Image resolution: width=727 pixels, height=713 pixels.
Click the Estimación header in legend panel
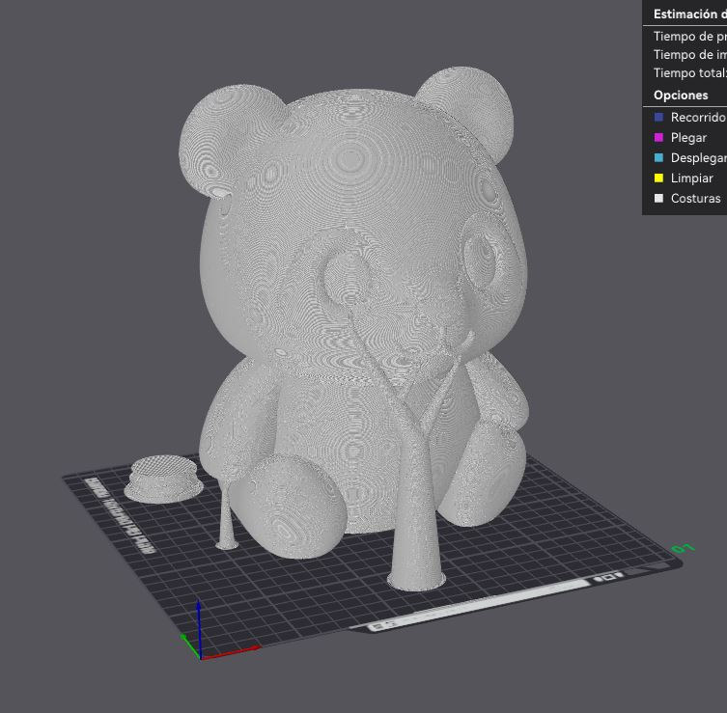point(690,14)
